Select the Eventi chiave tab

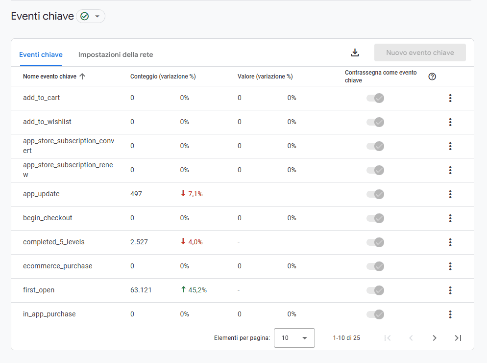pyautogui.click(x=41, y=54)
